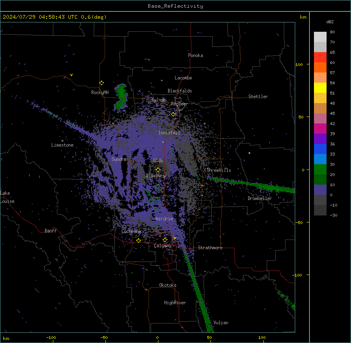Pick the lightest gray 70-80 dBZ legend swatch
Viewport: 351px width, 343px height.
coord(320,37)
